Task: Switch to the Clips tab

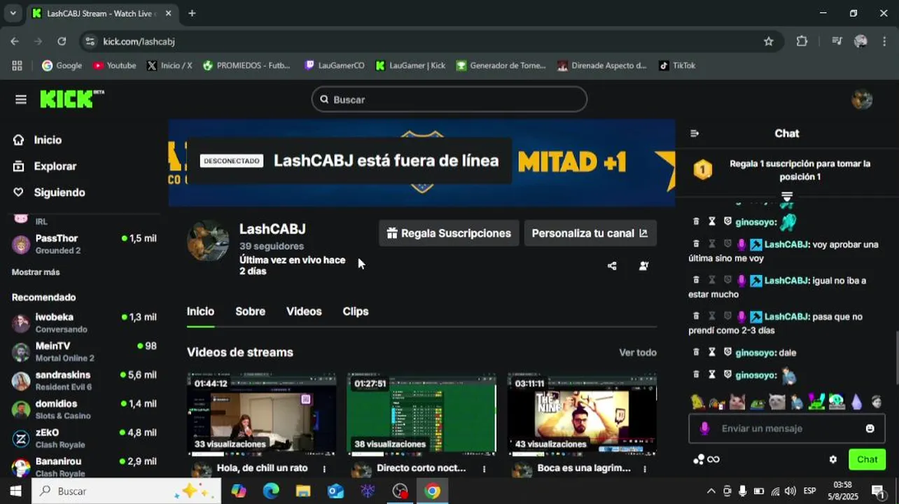Action: coord(356,311)
